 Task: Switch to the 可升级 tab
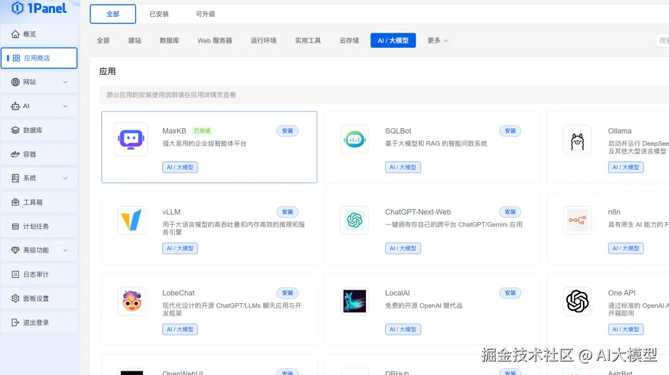[205, 14]
